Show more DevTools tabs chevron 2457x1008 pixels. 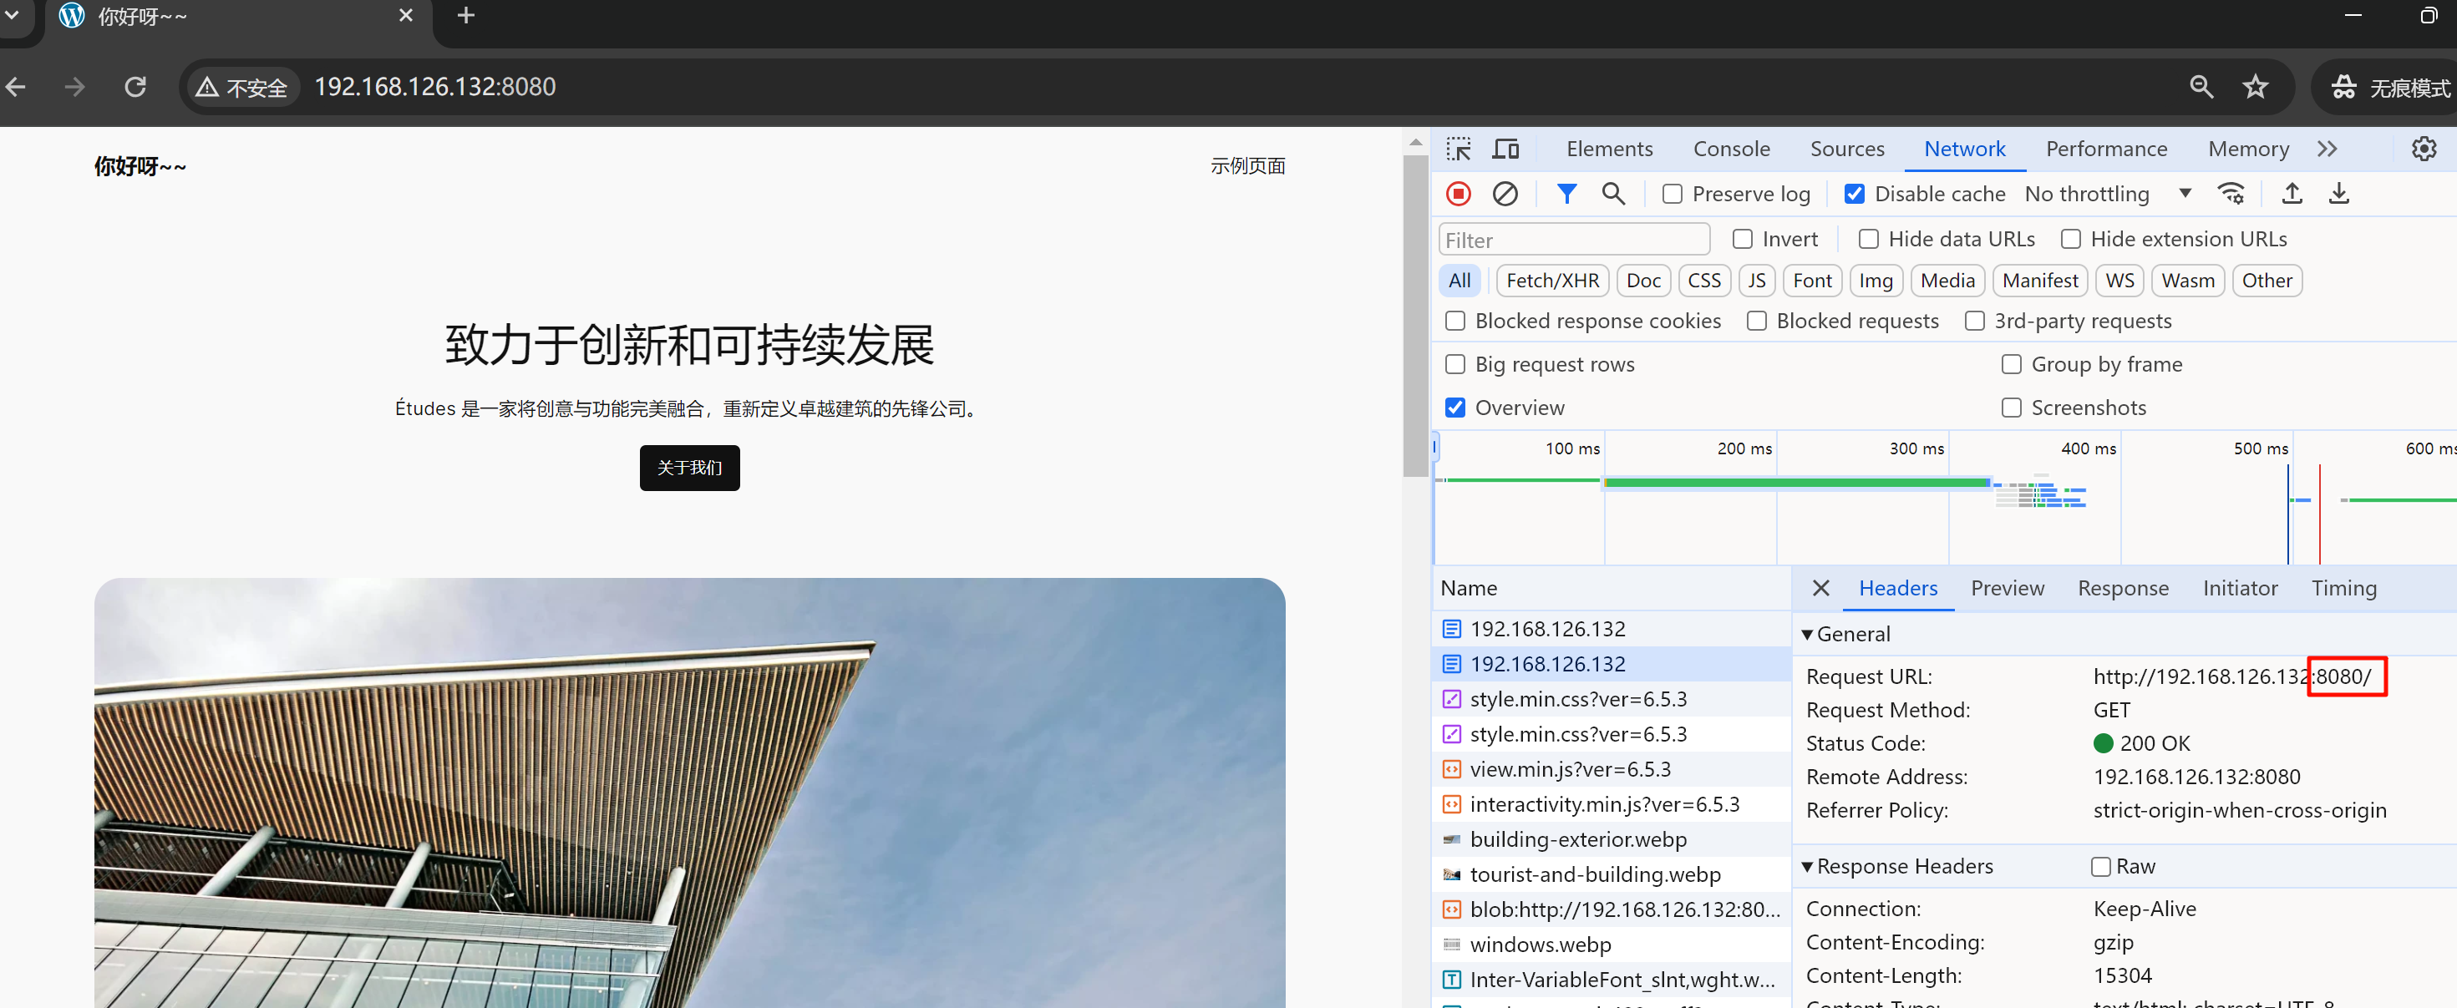pyautogui.click(x=2327, y=149)
